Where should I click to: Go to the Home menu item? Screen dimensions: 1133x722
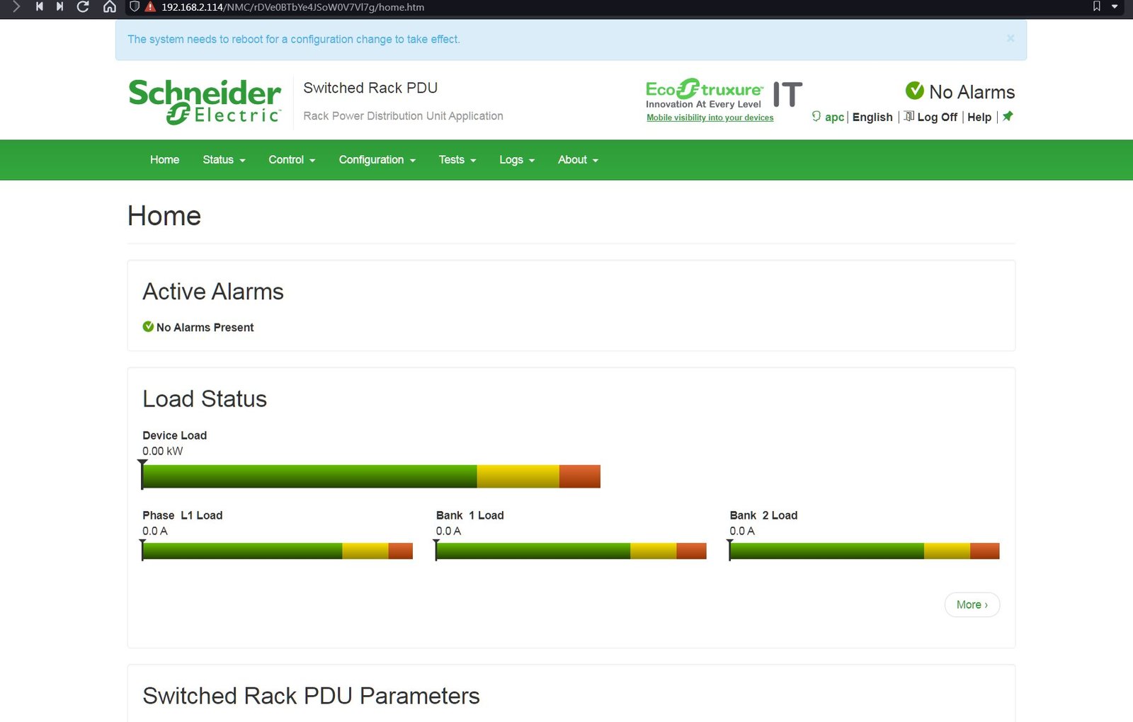[164, 160]
